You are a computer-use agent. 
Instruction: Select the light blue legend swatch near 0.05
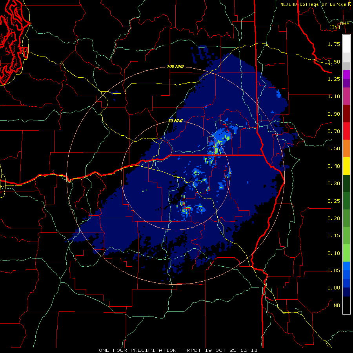coord(346,266)
